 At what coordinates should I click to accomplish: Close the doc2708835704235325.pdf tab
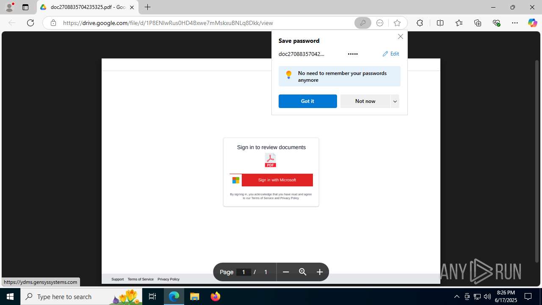point(132,7)
